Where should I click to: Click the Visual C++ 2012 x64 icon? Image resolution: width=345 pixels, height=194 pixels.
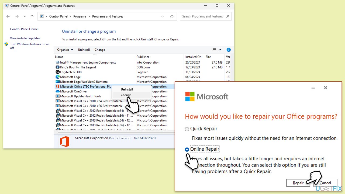(57, 111)
